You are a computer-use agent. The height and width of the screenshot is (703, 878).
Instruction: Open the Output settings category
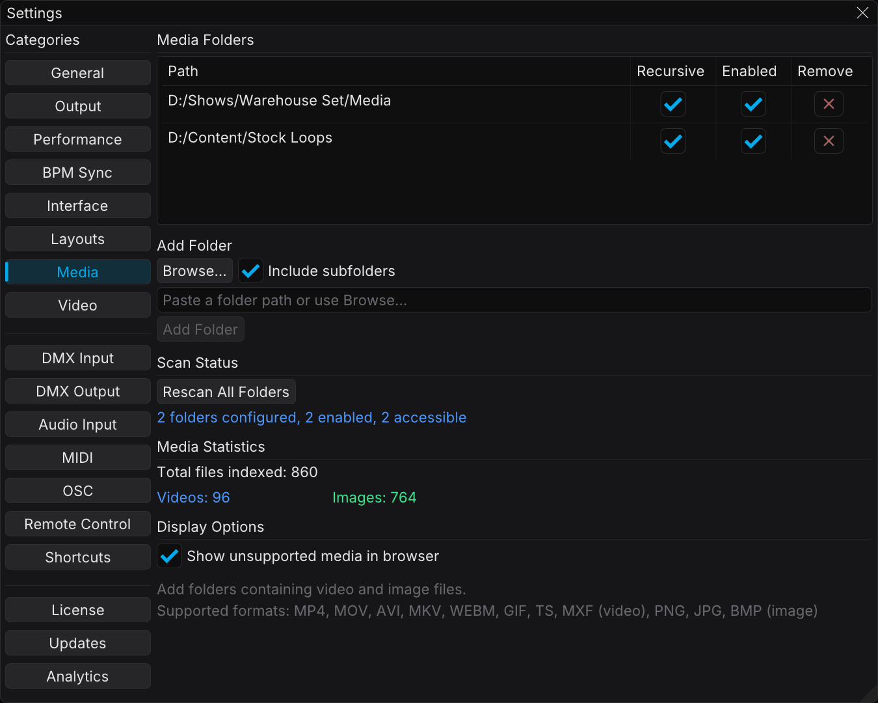[x=78, y=106]
